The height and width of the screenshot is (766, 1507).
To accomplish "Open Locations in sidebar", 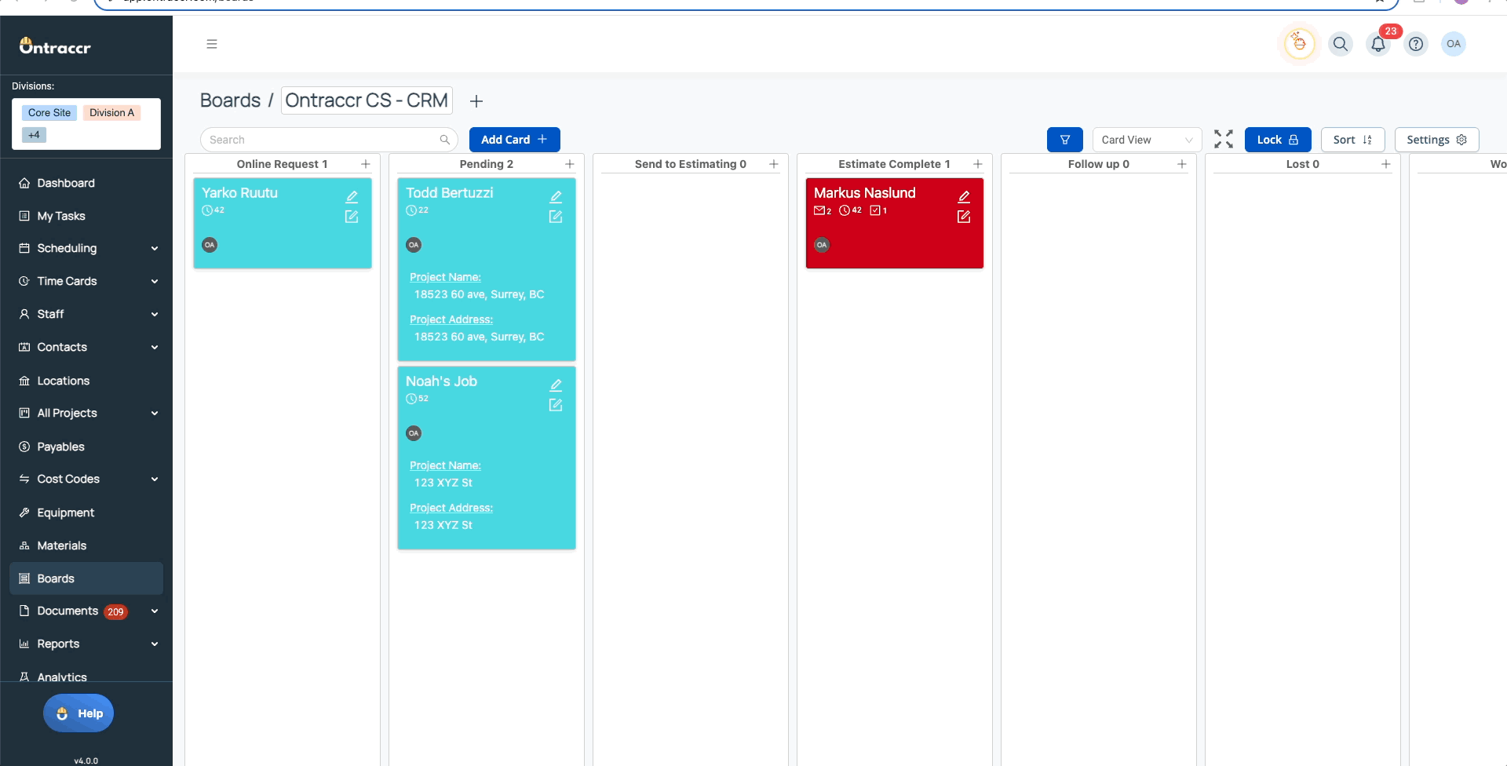I will click(86, 381).
